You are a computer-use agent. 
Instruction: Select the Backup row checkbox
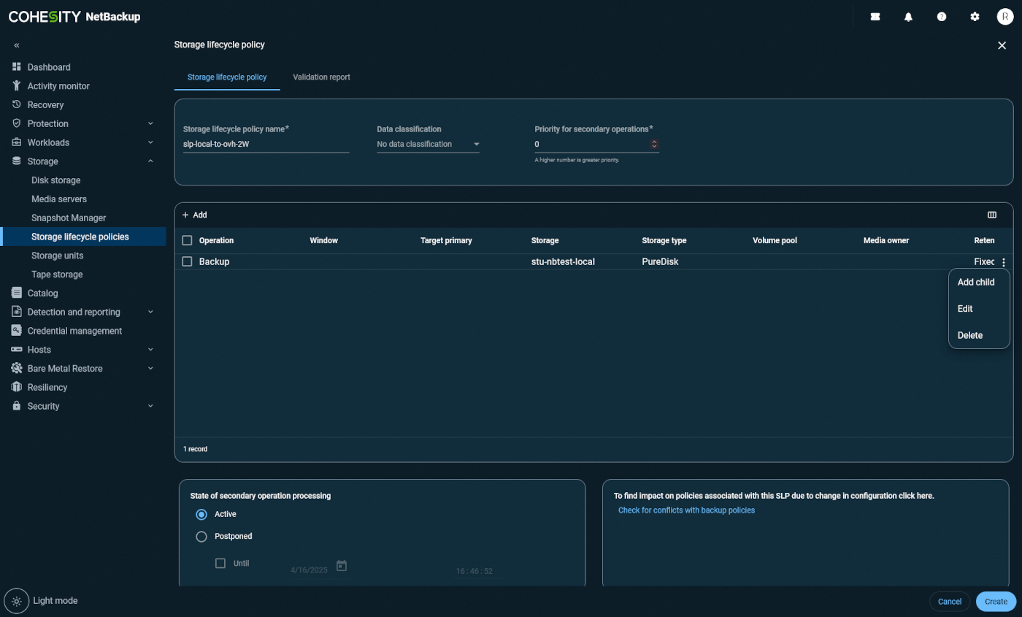pos(187,261)
